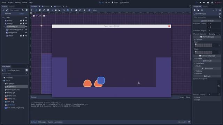Zoom in the viewport with the plus icon

(44, 16)
